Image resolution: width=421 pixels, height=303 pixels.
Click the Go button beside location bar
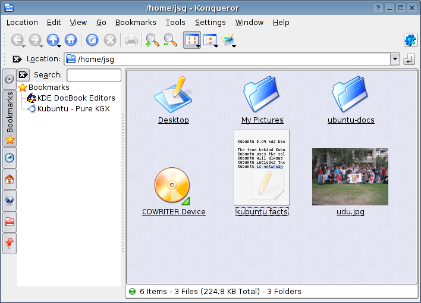tap(409, 59)
